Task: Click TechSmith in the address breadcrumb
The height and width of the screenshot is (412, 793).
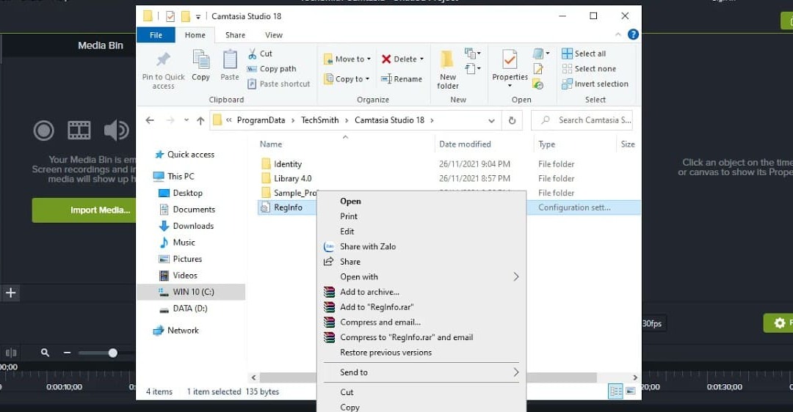Action: tap(319, 120)
